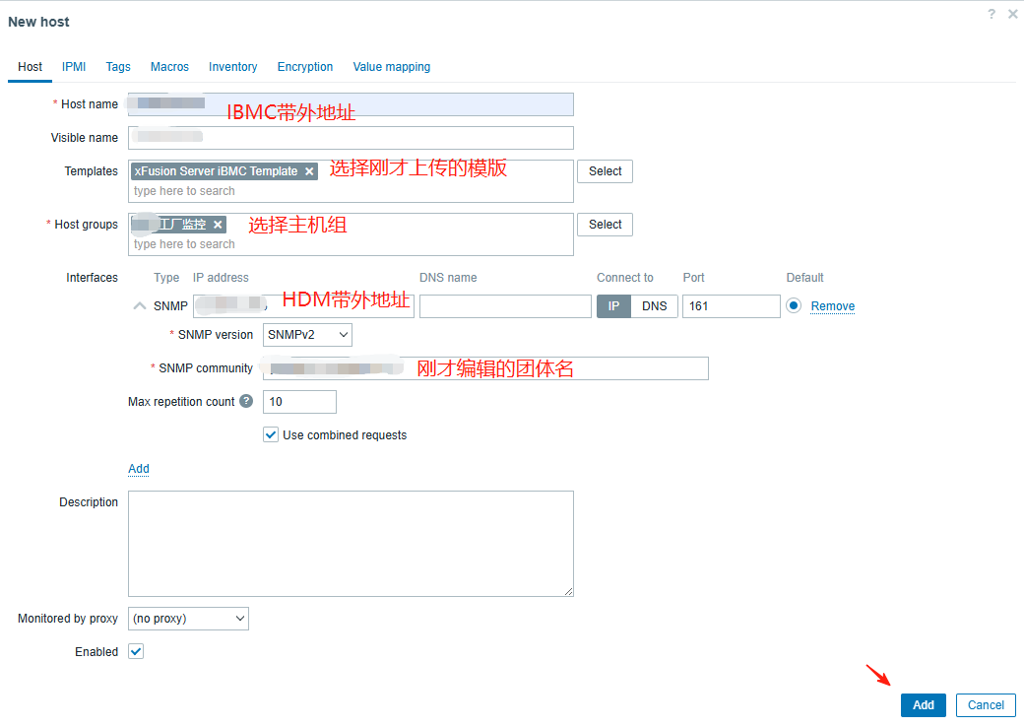1024x727 pixels.
Task: Click the blue Add button
Action: 923,705
